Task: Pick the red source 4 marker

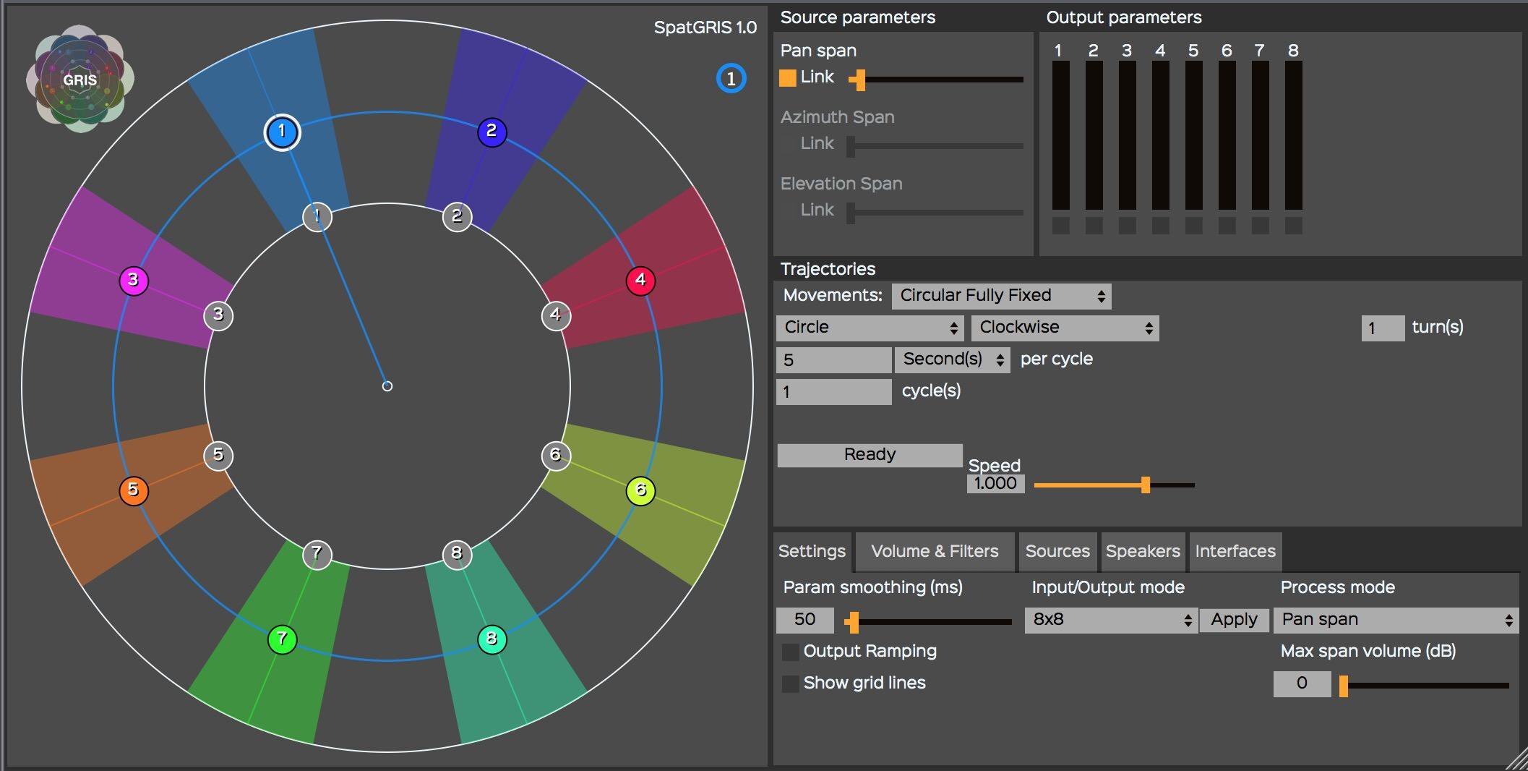Action: [x=640, y=280]
